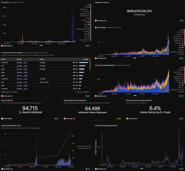The width and height of the screenshot is (185, 171).
Task: Sort table by Chain column header
Action: (x=3, y=59)
